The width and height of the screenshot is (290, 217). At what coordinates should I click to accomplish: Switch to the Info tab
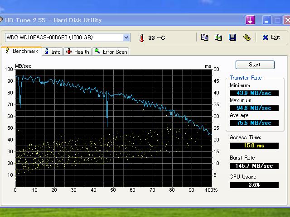(x=53, y=52)
